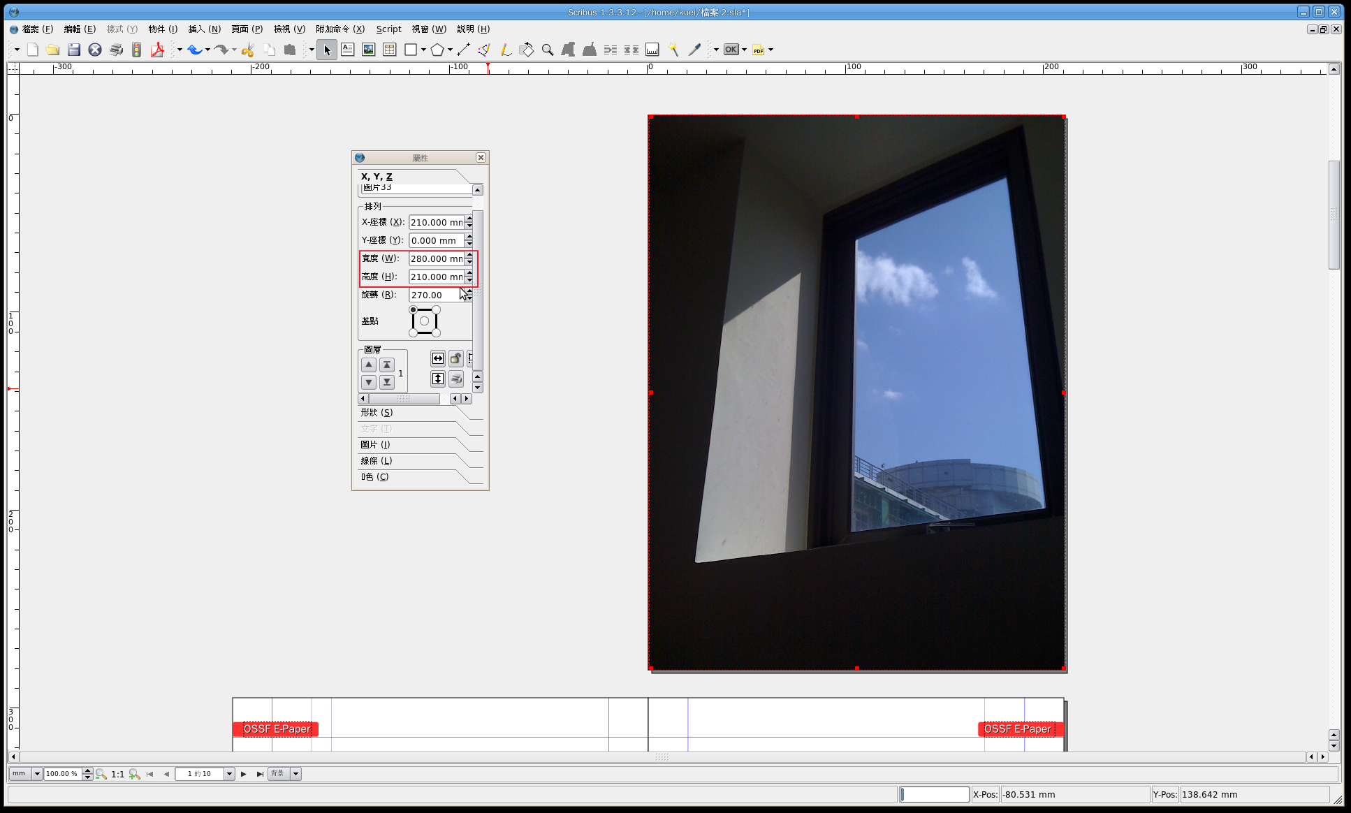The height and width of the screenshot is (813, 1351).
Task: Choose the Rotate Item tool
Action: point(526,50)
